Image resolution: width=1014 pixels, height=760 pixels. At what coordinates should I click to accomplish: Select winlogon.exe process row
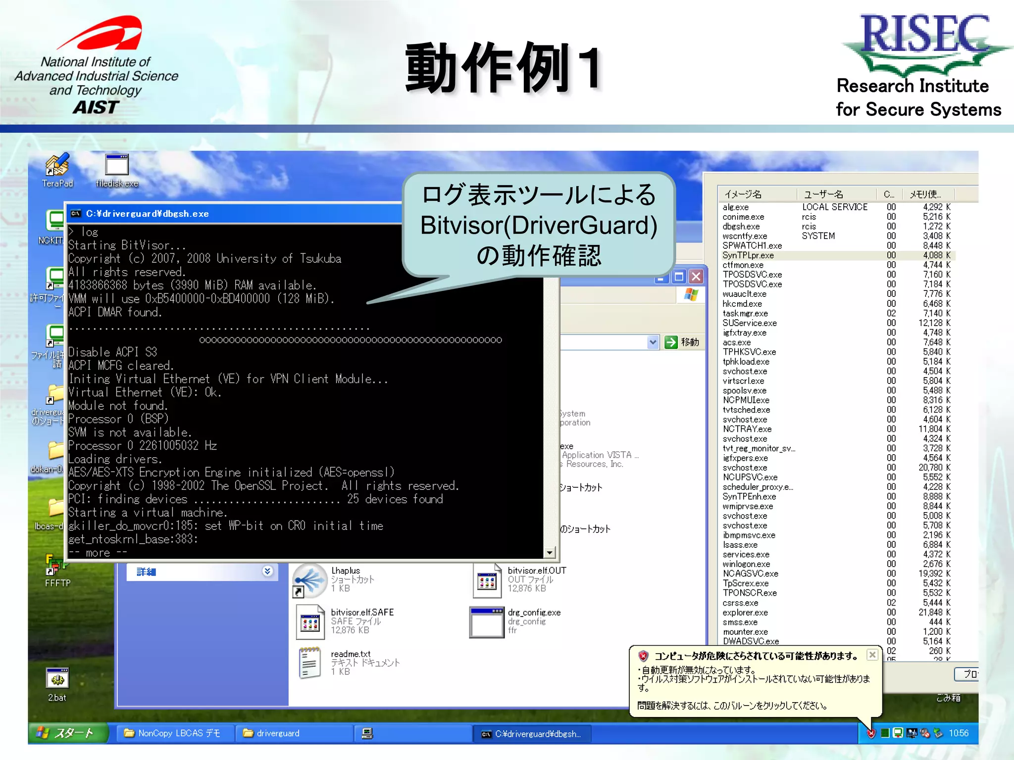(837, 564)
